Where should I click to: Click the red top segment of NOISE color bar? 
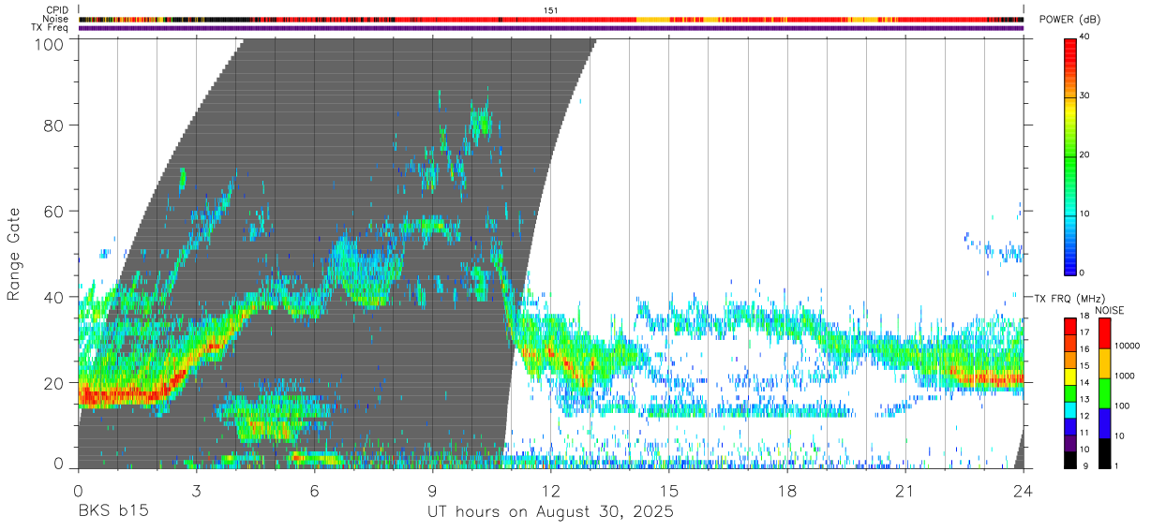1104,332
